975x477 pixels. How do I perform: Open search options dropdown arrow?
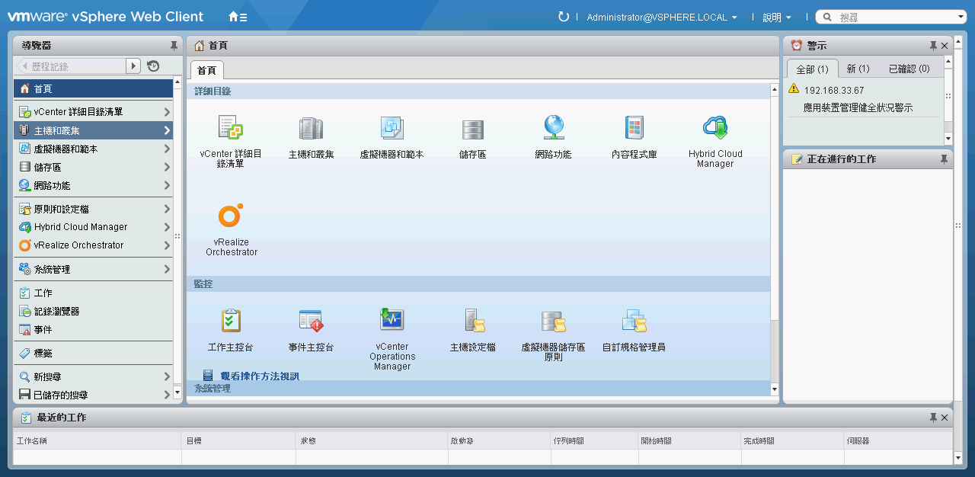pos(961,17)
